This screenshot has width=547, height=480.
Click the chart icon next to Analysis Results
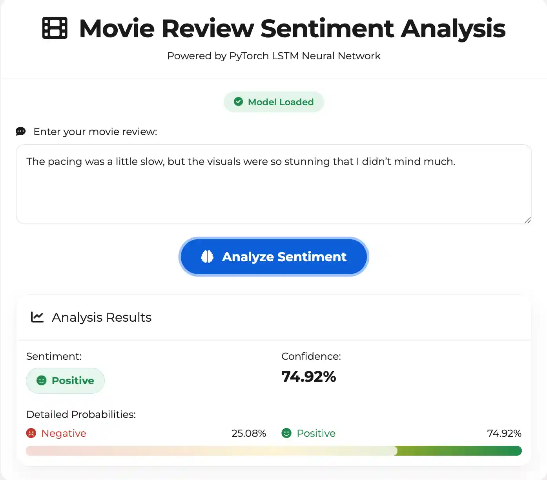tap(37, 317)
